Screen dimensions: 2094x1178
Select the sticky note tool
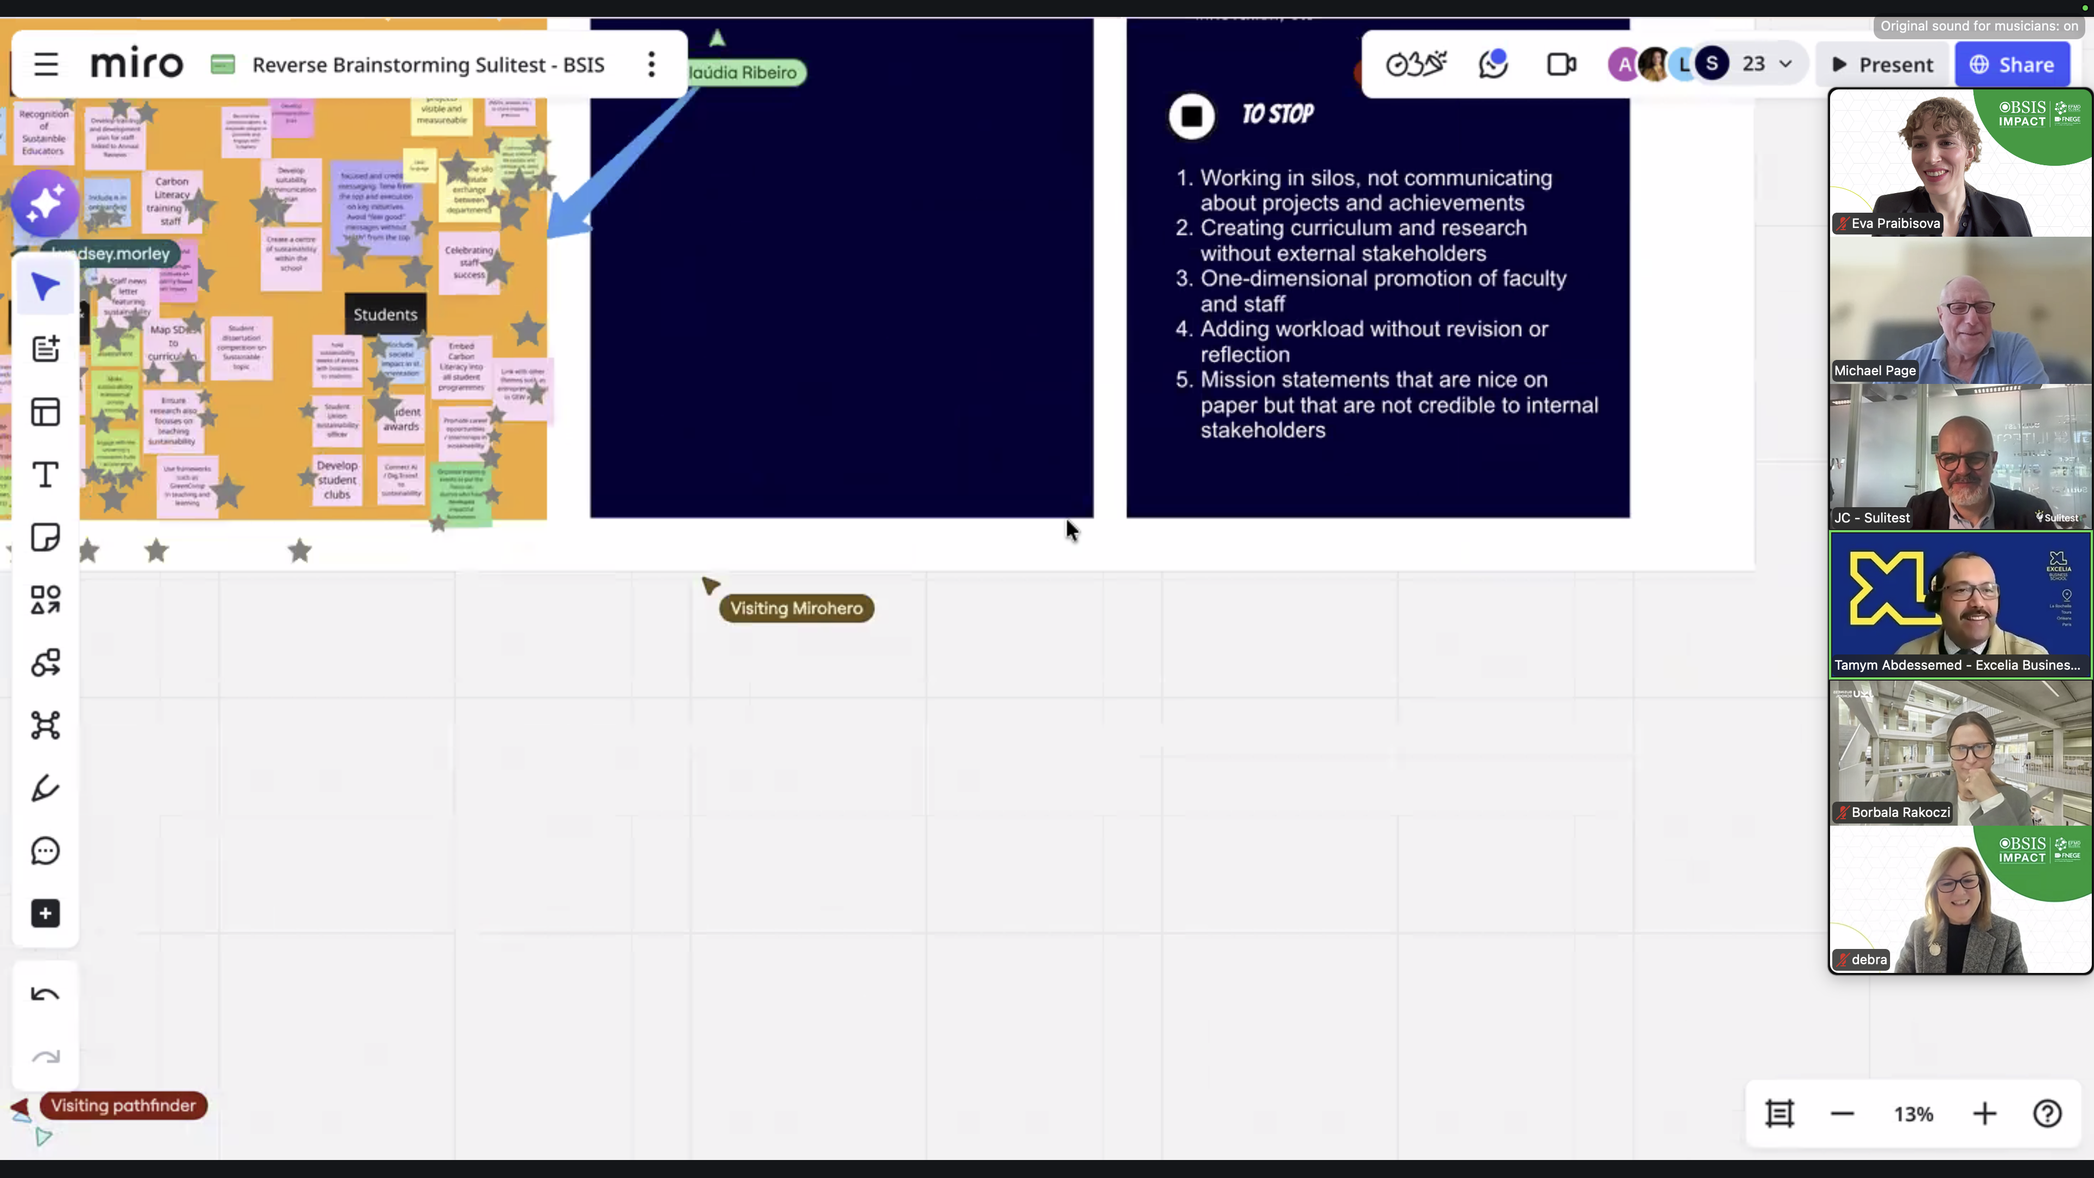click(45, 537)
